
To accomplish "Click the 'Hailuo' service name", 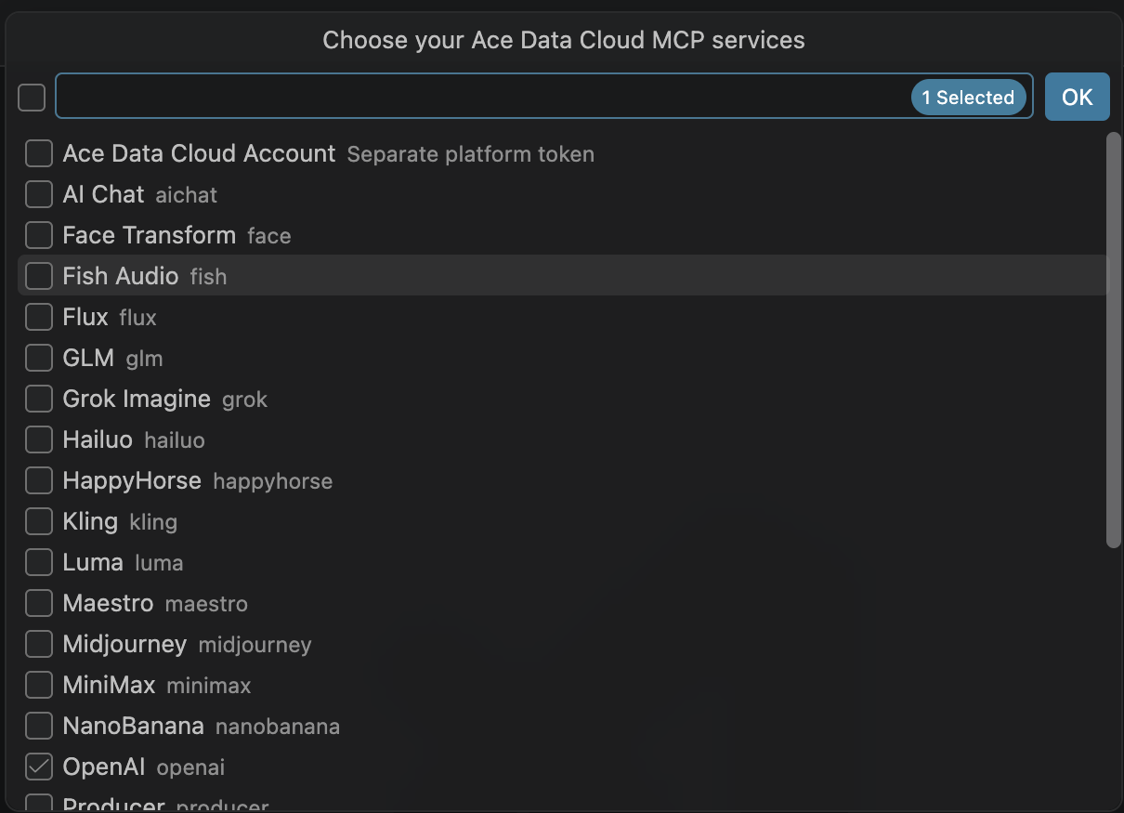I will (98, 439).
